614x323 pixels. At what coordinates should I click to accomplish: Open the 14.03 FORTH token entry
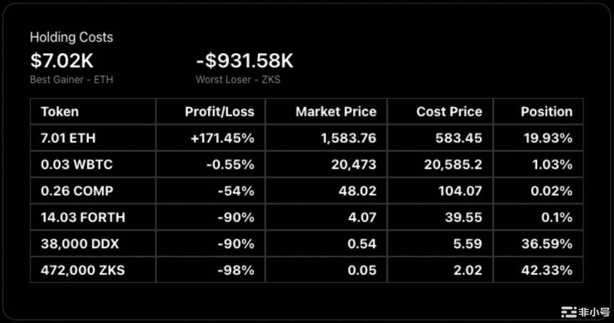coord(83,217)
